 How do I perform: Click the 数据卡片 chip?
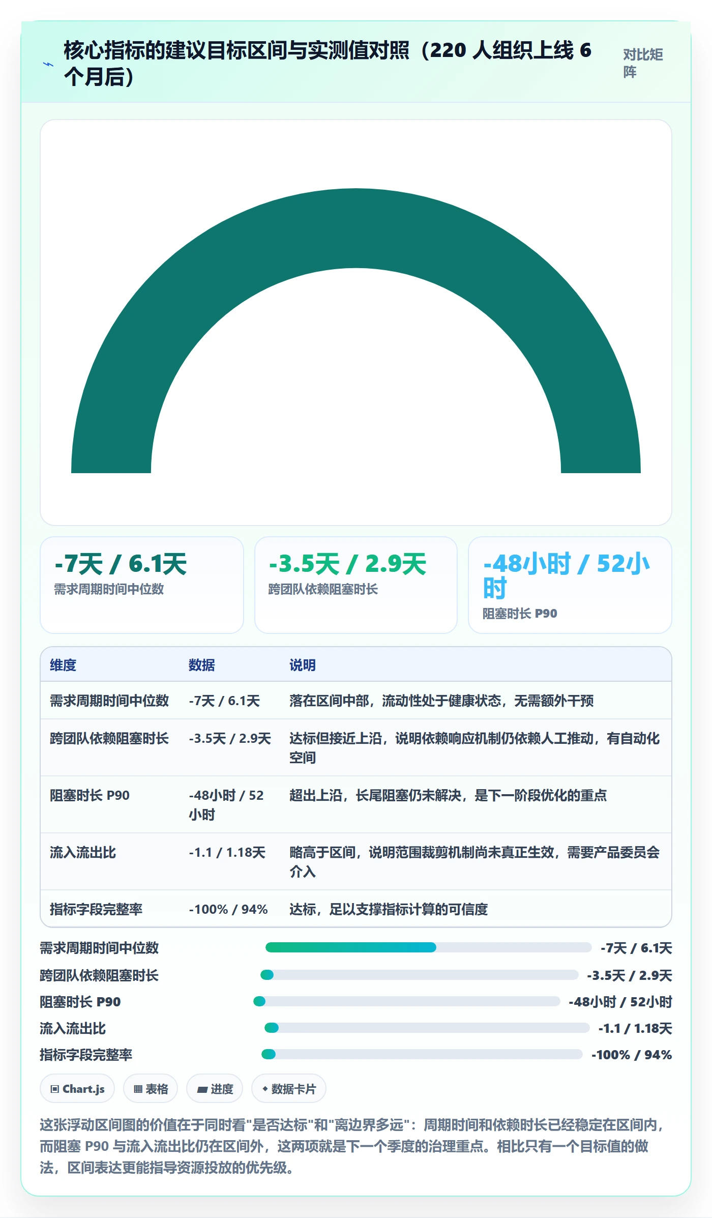coord(289,1089)
